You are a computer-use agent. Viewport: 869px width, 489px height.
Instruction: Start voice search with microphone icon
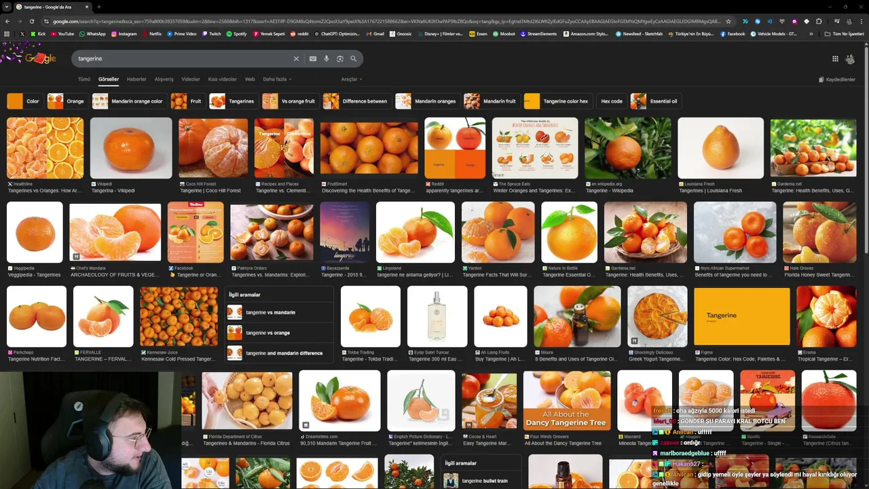click(x=327, y=59)
